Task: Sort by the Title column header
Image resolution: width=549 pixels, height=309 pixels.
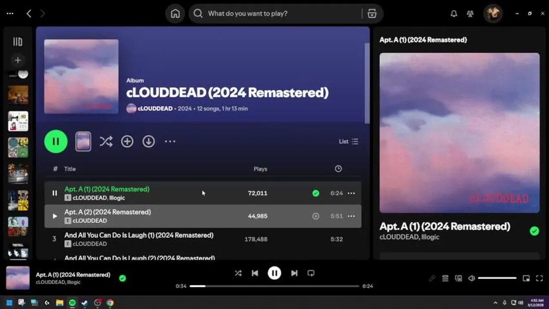Action: 70,169
